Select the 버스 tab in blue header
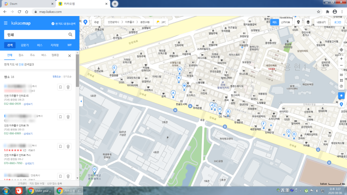The height and width of the screenshot is (195, 347). coord(40,45)
